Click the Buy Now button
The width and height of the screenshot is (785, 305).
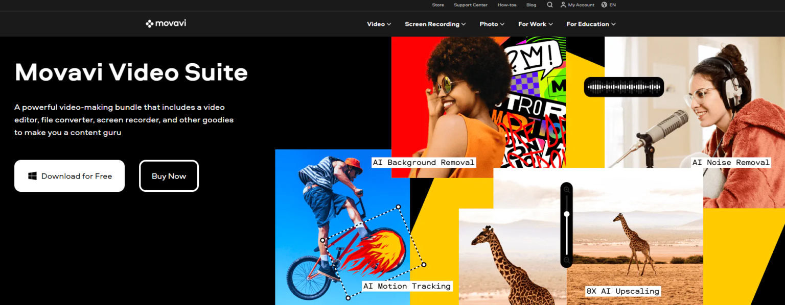coord(169,176)
